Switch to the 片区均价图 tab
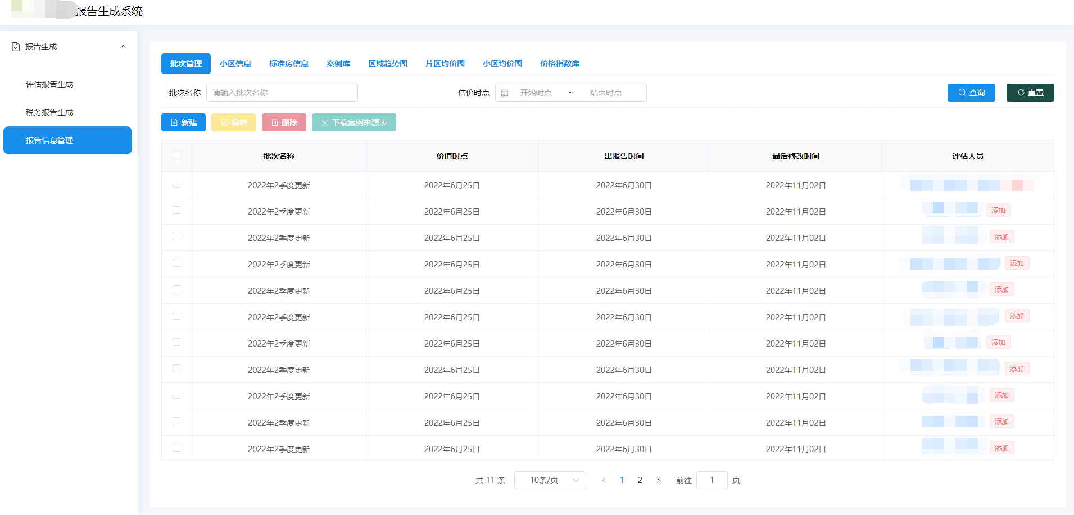This screenshot has height=515, width=1074. pyautogui.click(x=445, y=63)
